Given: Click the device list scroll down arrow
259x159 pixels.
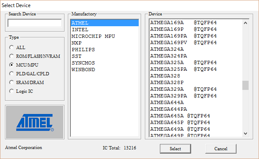Looking at the screenshot, I should 245,134.
